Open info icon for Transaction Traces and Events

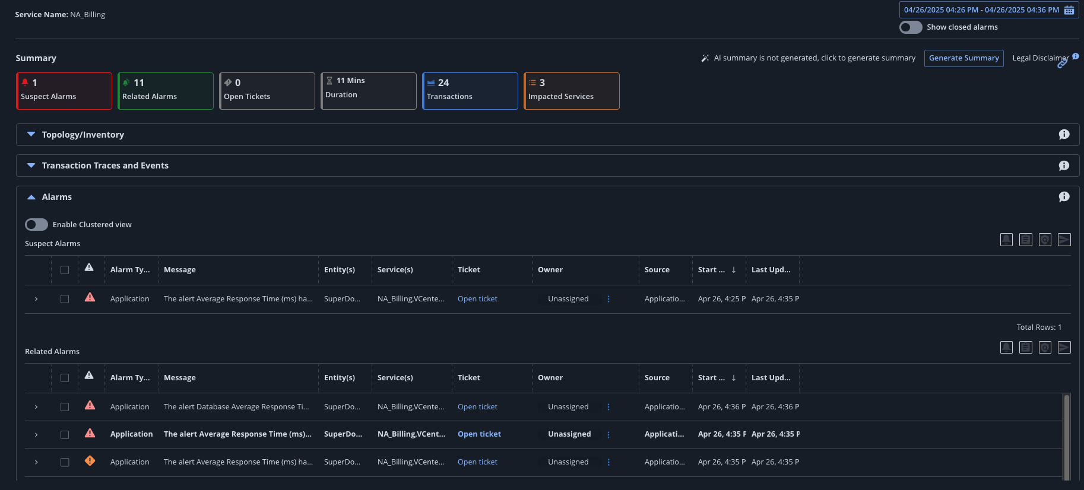point(1064,166)
